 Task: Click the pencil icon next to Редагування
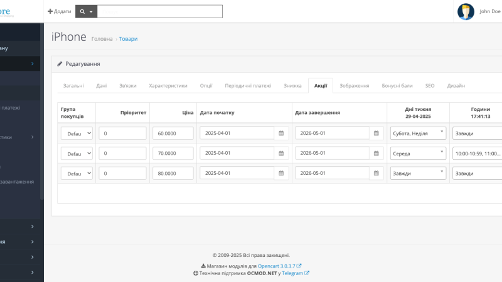click(60, 64)
